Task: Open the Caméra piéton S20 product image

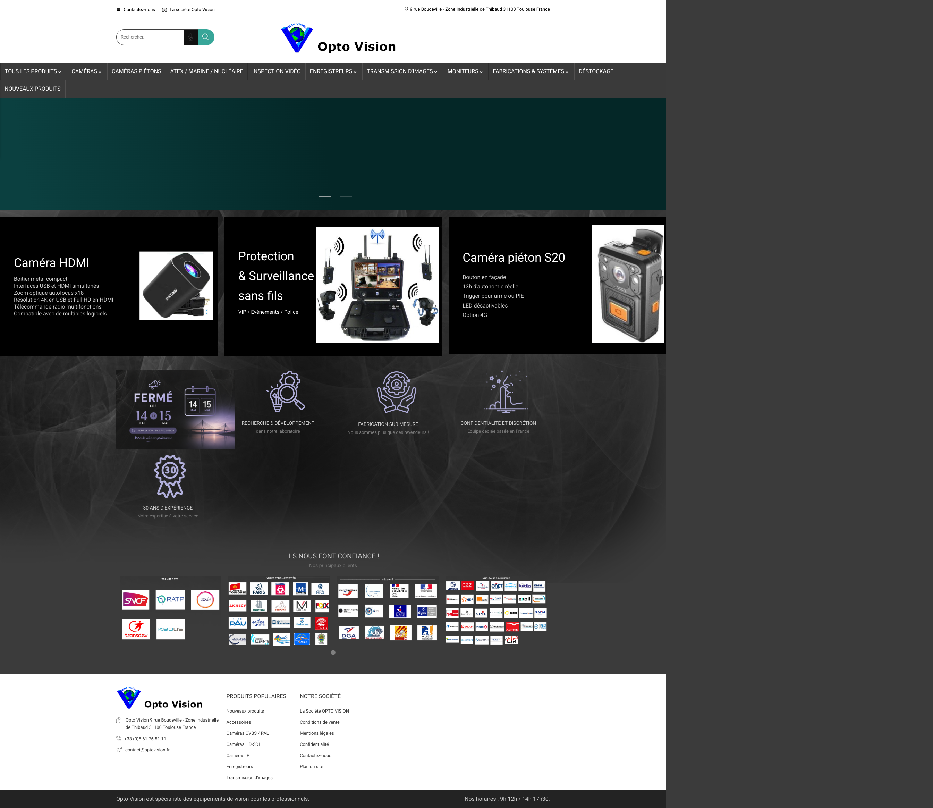Action: click(x=628, y=284)
